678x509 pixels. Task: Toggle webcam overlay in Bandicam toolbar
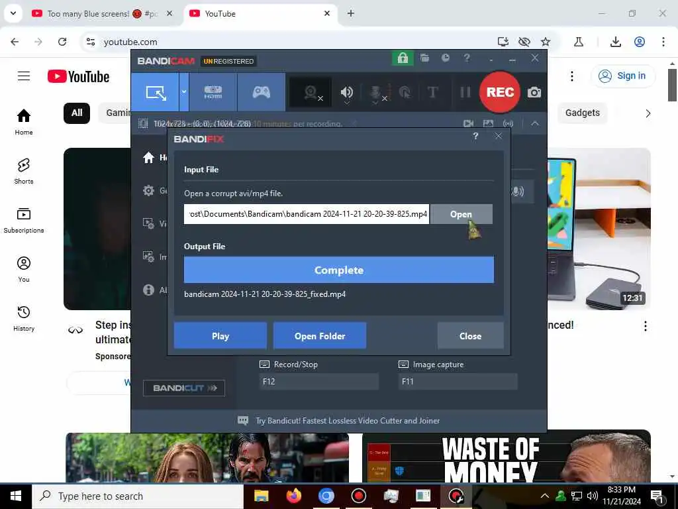pos(311,92)
